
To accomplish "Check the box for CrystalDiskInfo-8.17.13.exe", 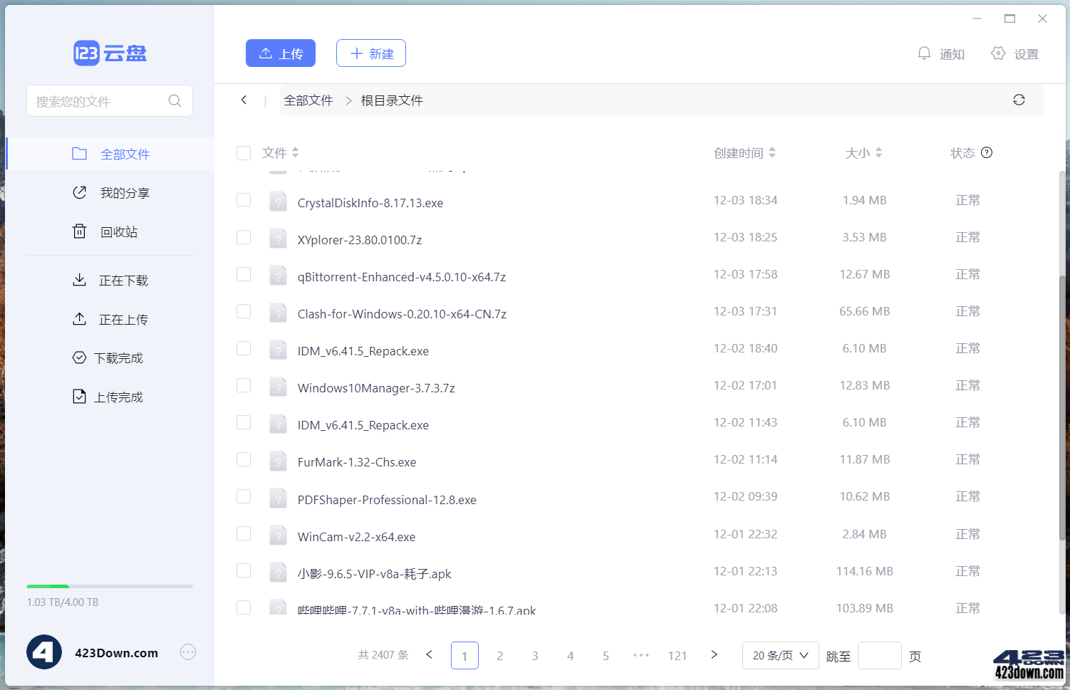I will [244, 200].
